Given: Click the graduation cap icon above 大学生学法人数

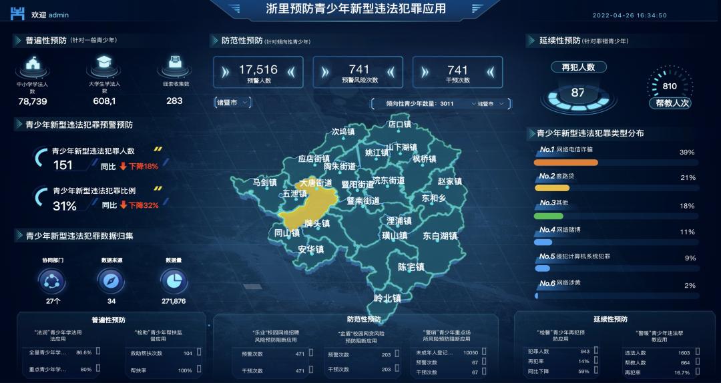Looking at the screenshot, I should click(x=104, y=63).
